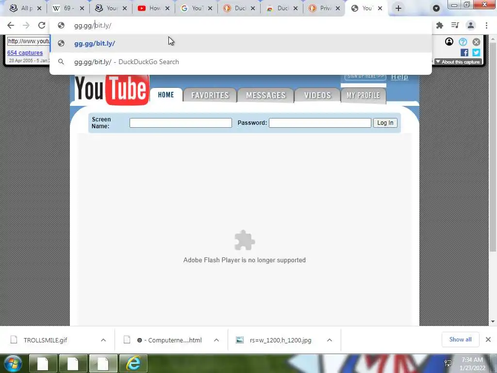Click the YouTube logo
Screen dimensions: 497x373
click(x=112, y=89)
